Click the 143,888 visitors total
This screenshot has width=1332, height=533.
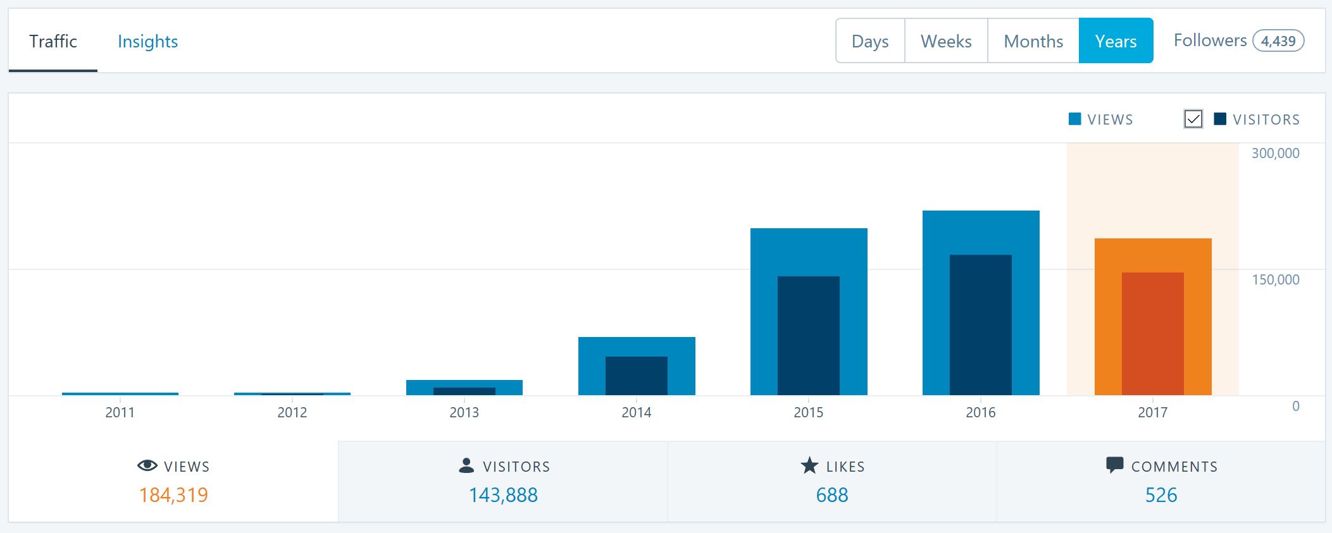[503, 495]
